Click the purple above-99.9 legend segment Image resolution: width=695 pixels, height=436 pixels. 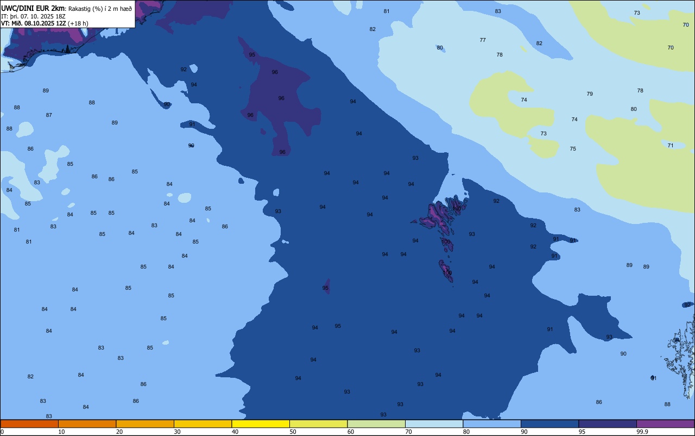click(665, 423)
